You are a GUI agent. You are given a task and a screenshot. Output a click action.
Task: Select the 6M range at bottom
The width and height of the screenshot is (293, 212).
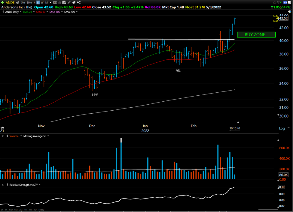click(x=16, y=210)
